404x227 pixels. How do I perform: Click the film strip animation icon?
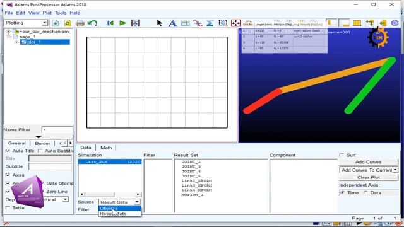[x=135, y=23]
